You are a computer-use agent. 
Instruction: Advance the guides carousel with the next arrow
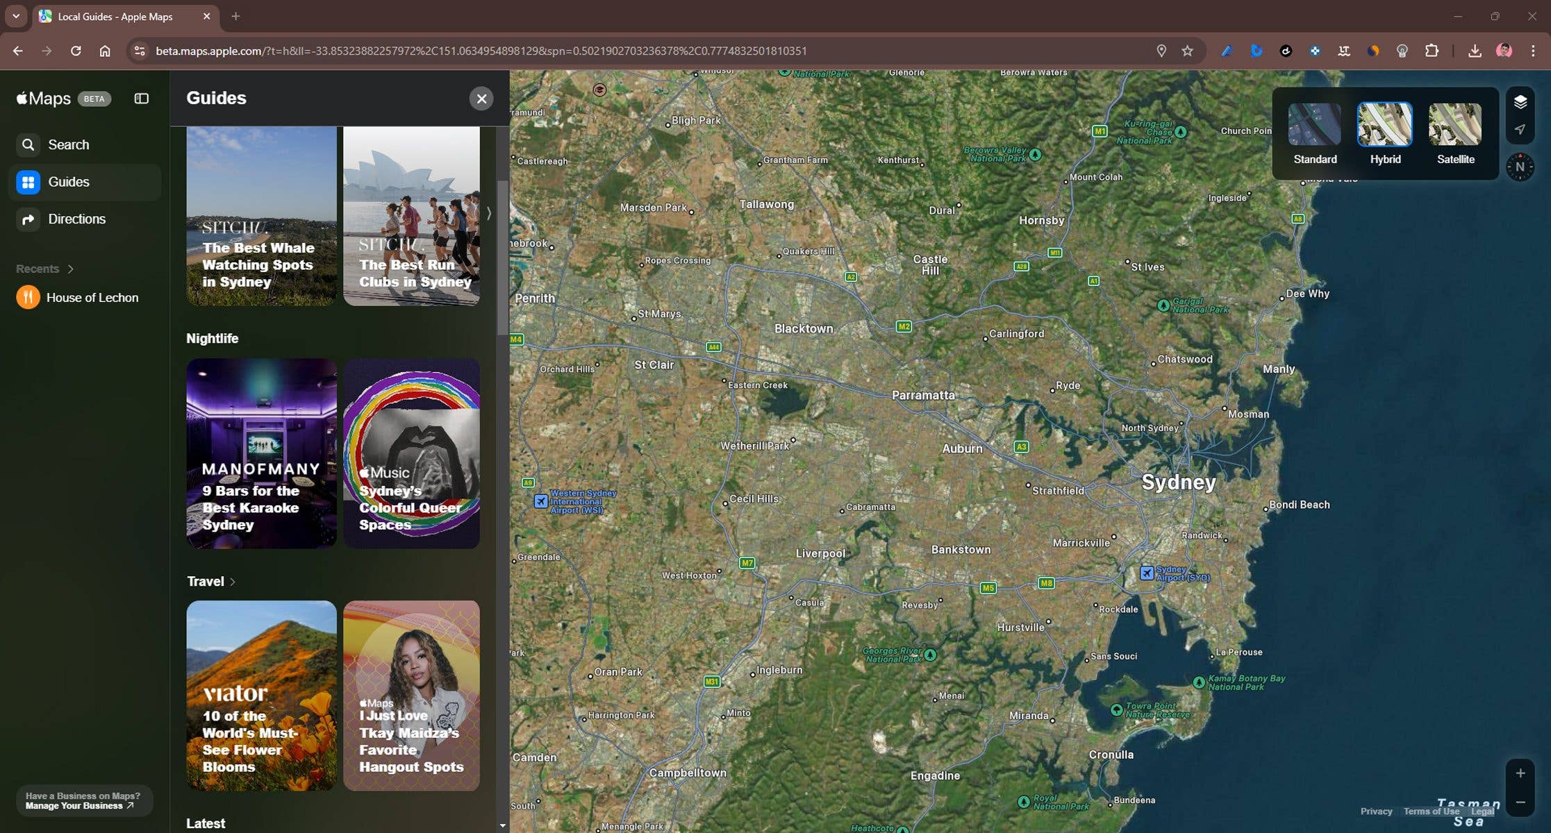(x=488, y=214)
